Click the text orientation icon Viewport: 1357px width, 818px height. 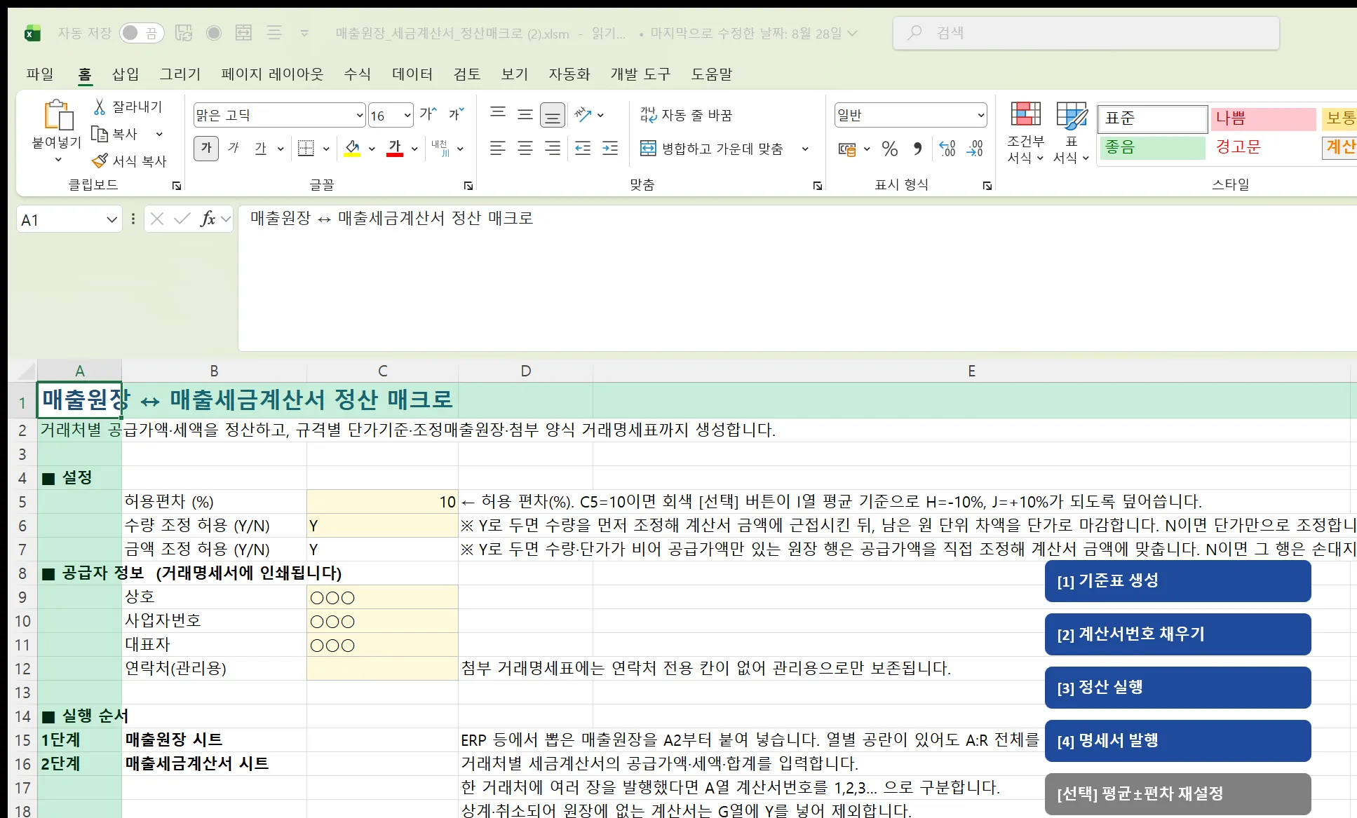(x=583, y=114)
